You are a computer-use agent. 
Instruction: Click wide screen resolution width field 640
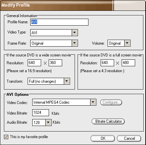coord(34,63)
